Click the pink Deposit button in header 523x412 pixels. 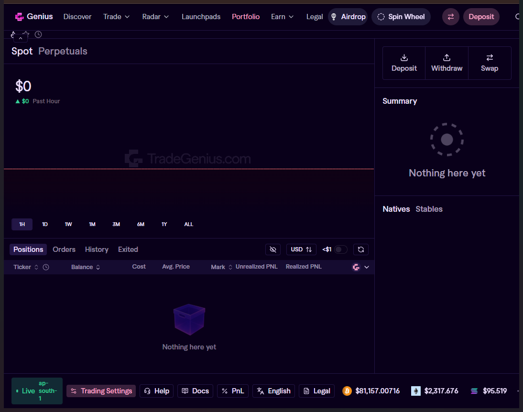481,17
